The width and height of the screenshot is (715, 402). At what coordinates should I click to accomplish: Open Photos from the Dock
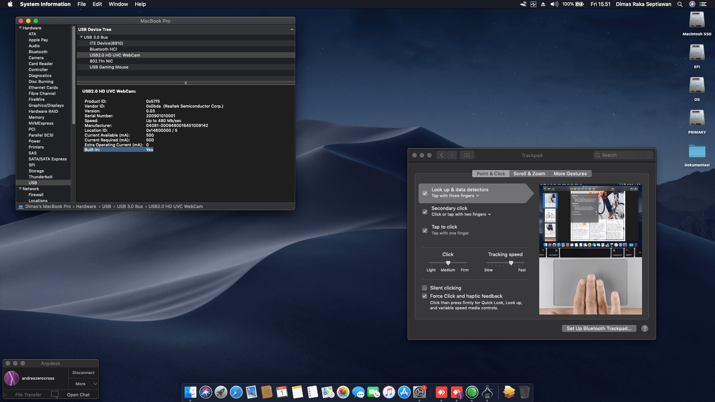pos(343,392)
